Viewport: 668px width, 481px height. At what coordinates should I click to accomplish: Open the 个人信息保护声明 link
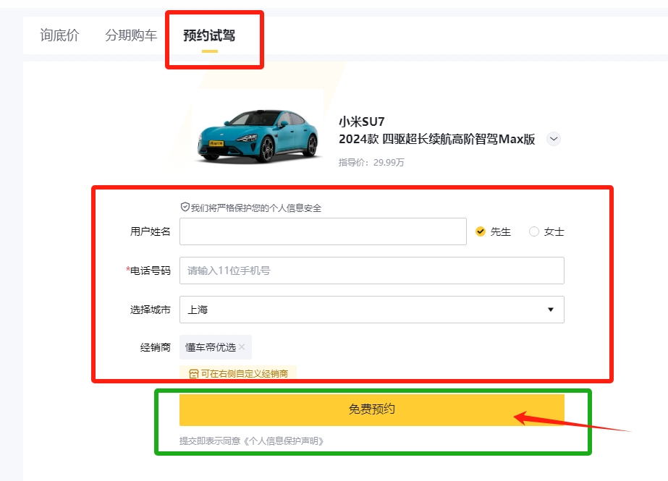click(x=284, y=440)
